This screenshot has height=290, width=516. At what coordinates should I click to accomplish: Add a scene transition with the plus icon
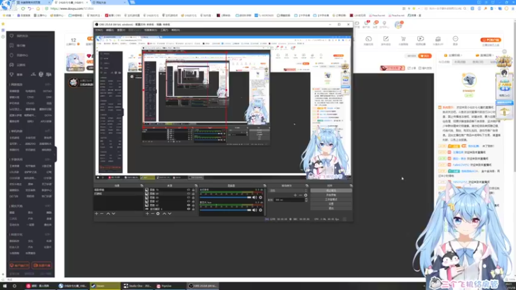coord(295,195)
